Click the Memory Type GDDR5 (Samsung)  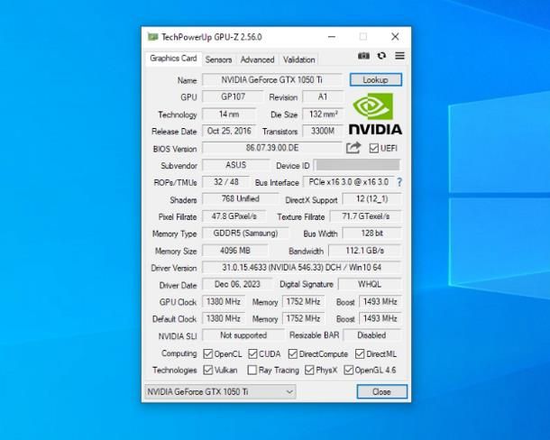pyautogui.click(x=245, y=233)
